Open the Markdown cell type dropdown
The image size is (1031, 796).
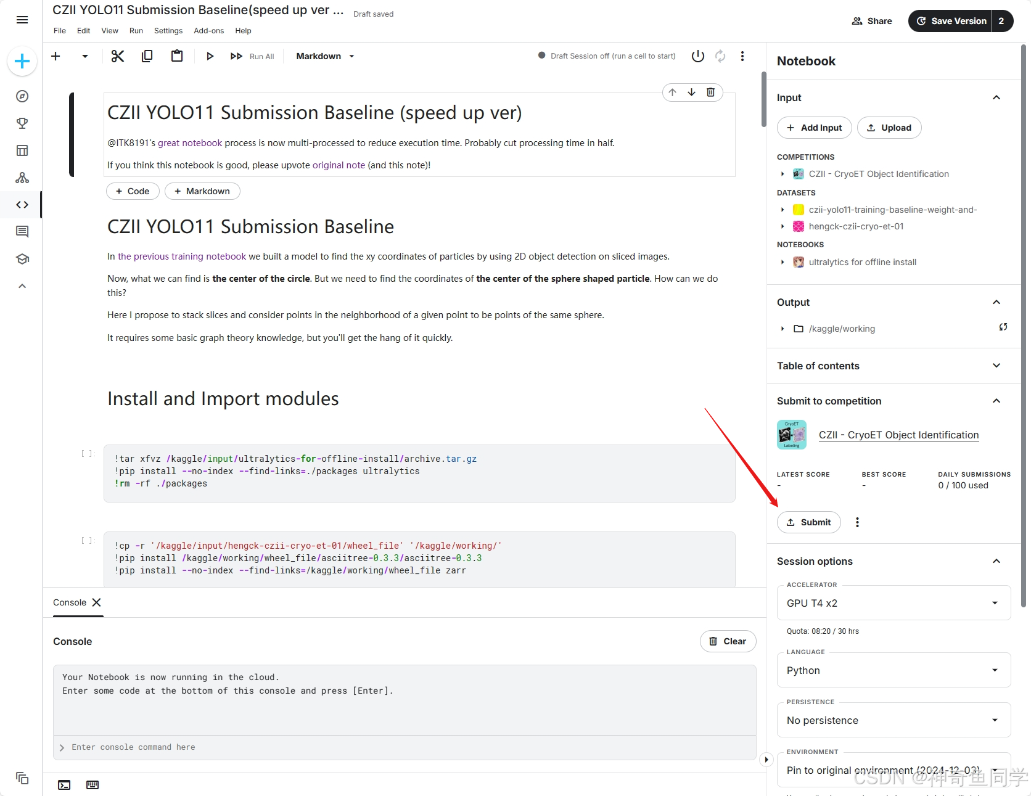(x=325, y=56)
